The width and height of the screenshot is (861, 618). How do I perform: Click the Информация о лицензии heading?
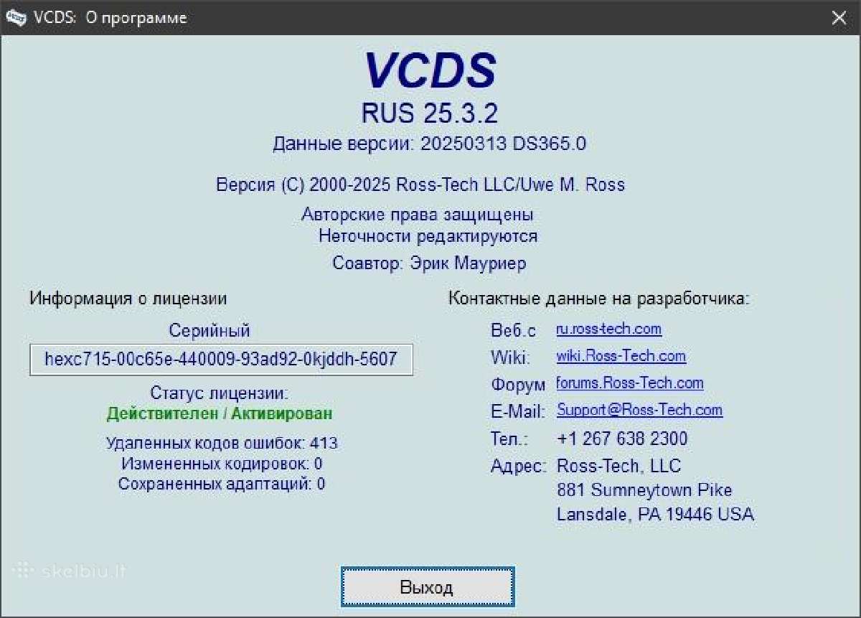128,299
